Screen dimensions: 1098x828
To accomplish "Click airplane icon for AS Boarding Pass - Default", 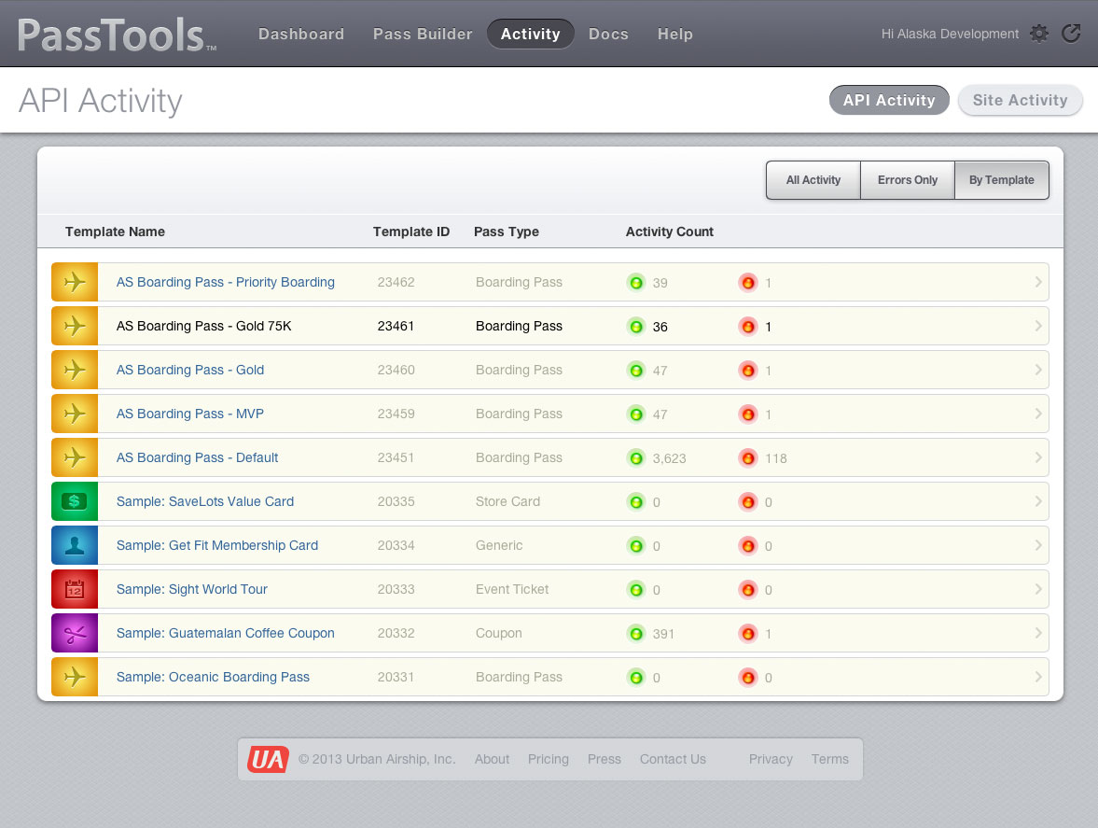I will (75, 457).
